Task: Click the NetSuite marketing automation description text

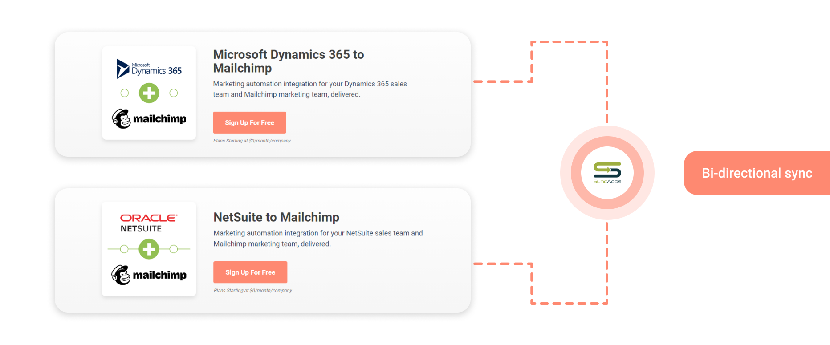Action: click(318, 239)
